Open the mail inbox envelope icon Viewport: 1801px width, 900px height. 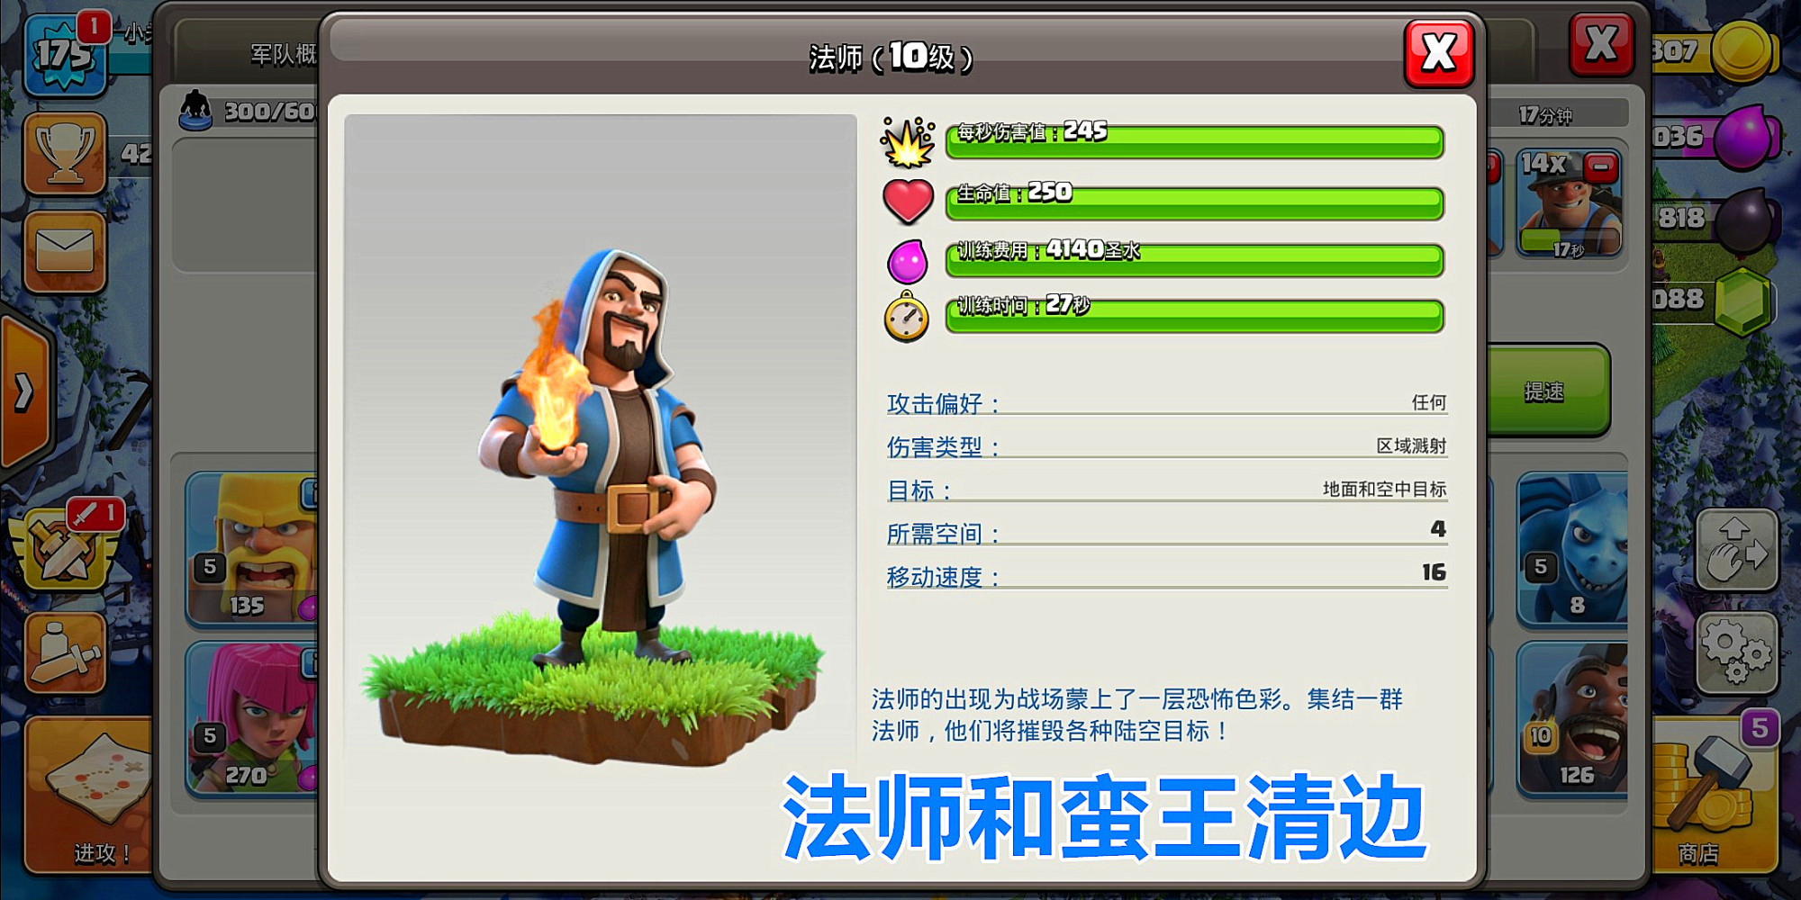[x=65, y=251]
